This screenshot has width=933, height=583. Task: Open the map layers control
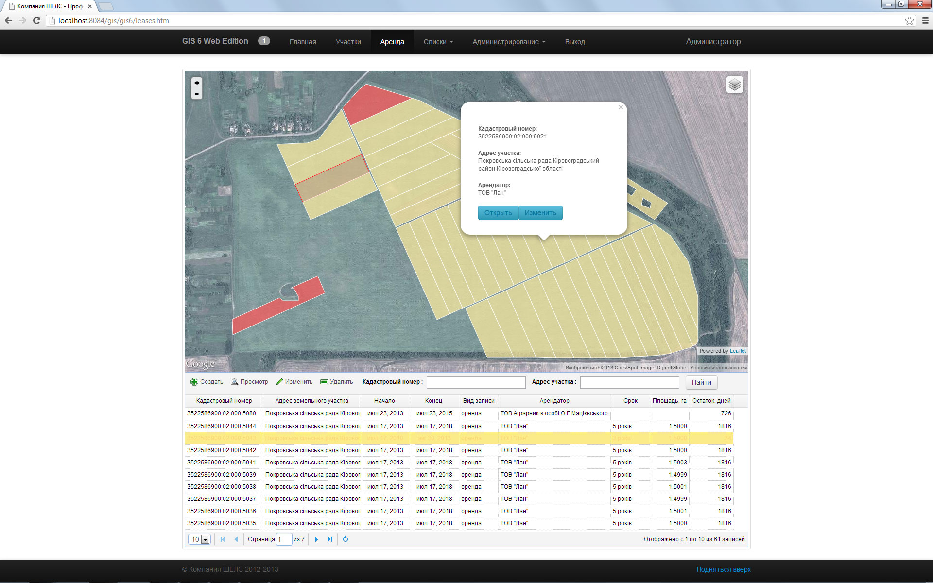(x=734, y=85)
